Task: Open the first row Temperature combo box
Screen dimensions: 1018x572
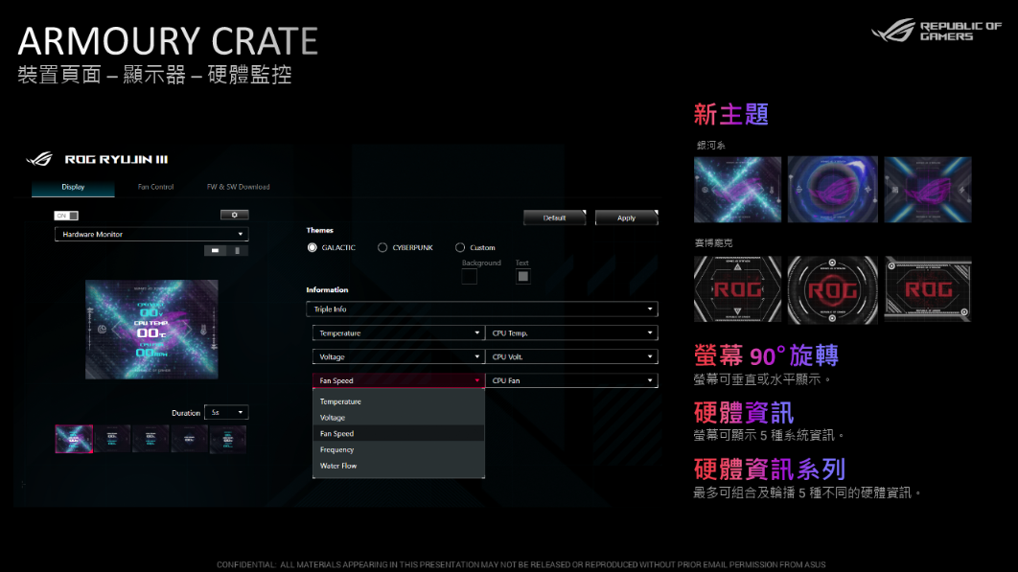Action: 398,333
